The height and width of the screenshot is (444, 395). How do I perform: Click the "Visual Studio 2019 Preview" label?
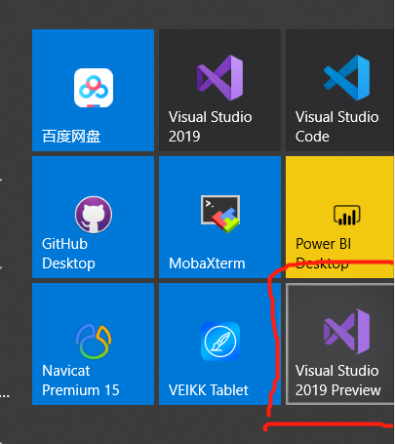click(337, 381)
